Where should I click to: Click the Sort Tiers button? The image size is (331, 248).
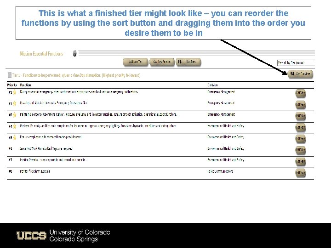pos(188,62)
